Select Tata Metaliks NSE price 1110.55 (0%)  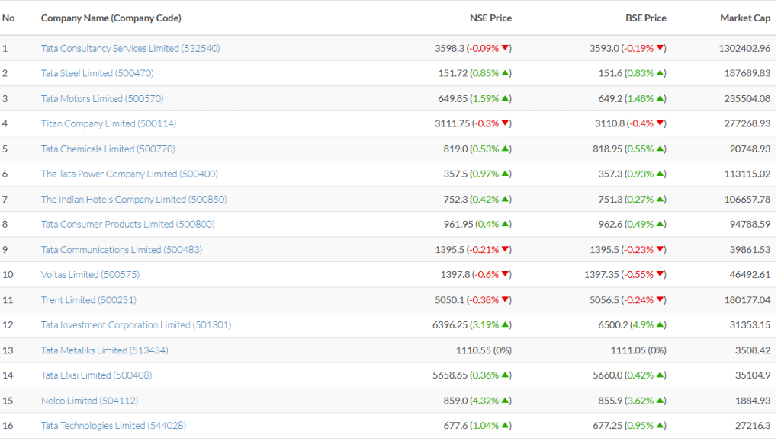tap(484, 350)
